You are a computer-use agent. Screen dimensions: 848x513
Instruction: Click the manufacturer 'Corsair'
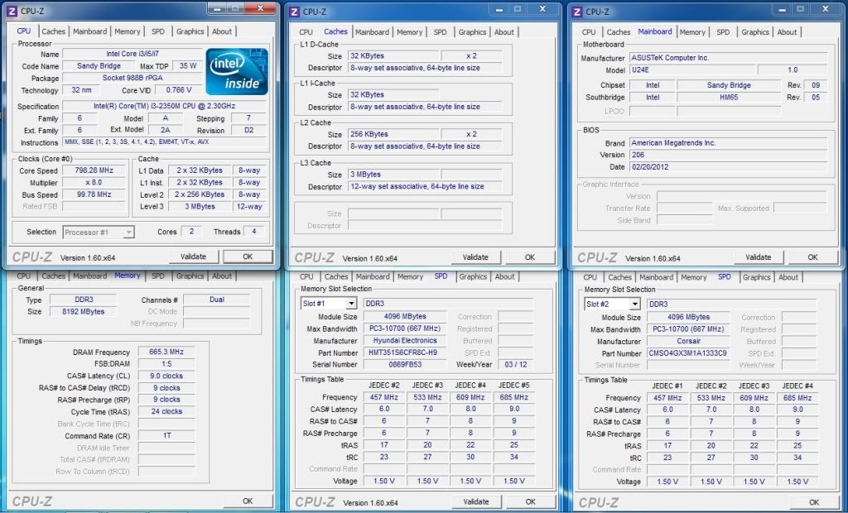[688, 341]
